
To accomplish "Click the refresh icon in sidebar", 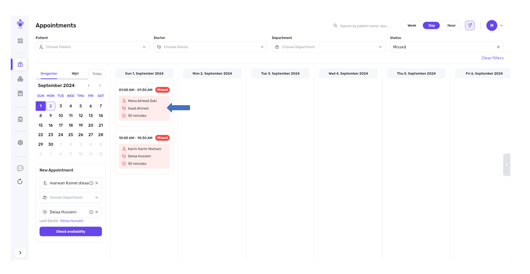I will point(20,182).
